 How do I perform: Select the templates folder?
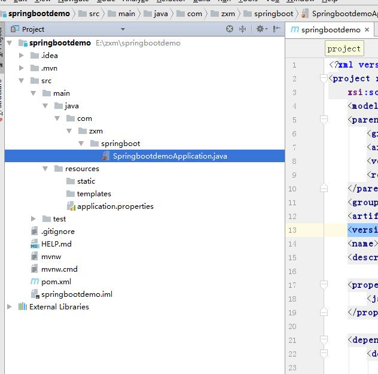[x=94, y=194]
